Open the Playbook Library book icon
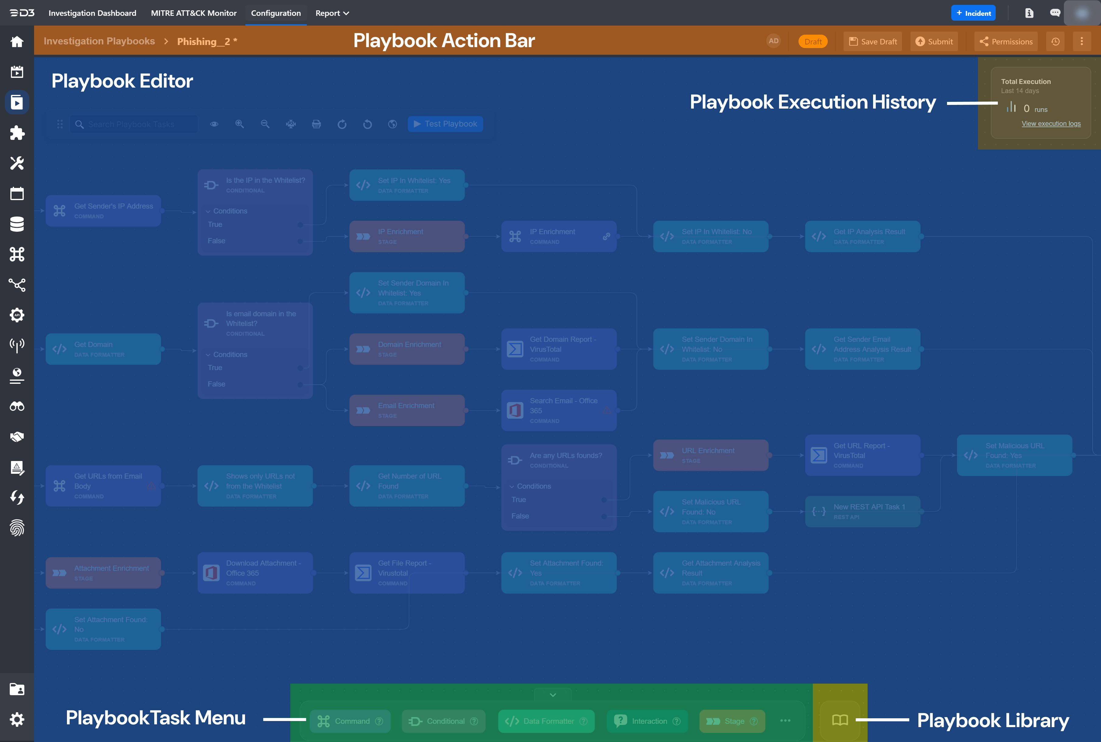 pyautogui.click(x=840, y=720)
